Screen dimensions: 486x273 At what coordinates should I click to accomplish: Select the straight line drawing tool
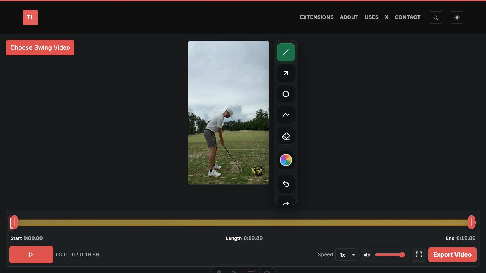(x=286, y=52)
